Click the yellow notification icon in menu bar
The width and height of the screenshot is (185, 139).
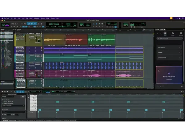[171, 18]
